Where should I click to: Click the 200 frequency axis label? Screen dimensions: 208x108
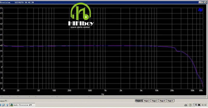pos(69,91)
